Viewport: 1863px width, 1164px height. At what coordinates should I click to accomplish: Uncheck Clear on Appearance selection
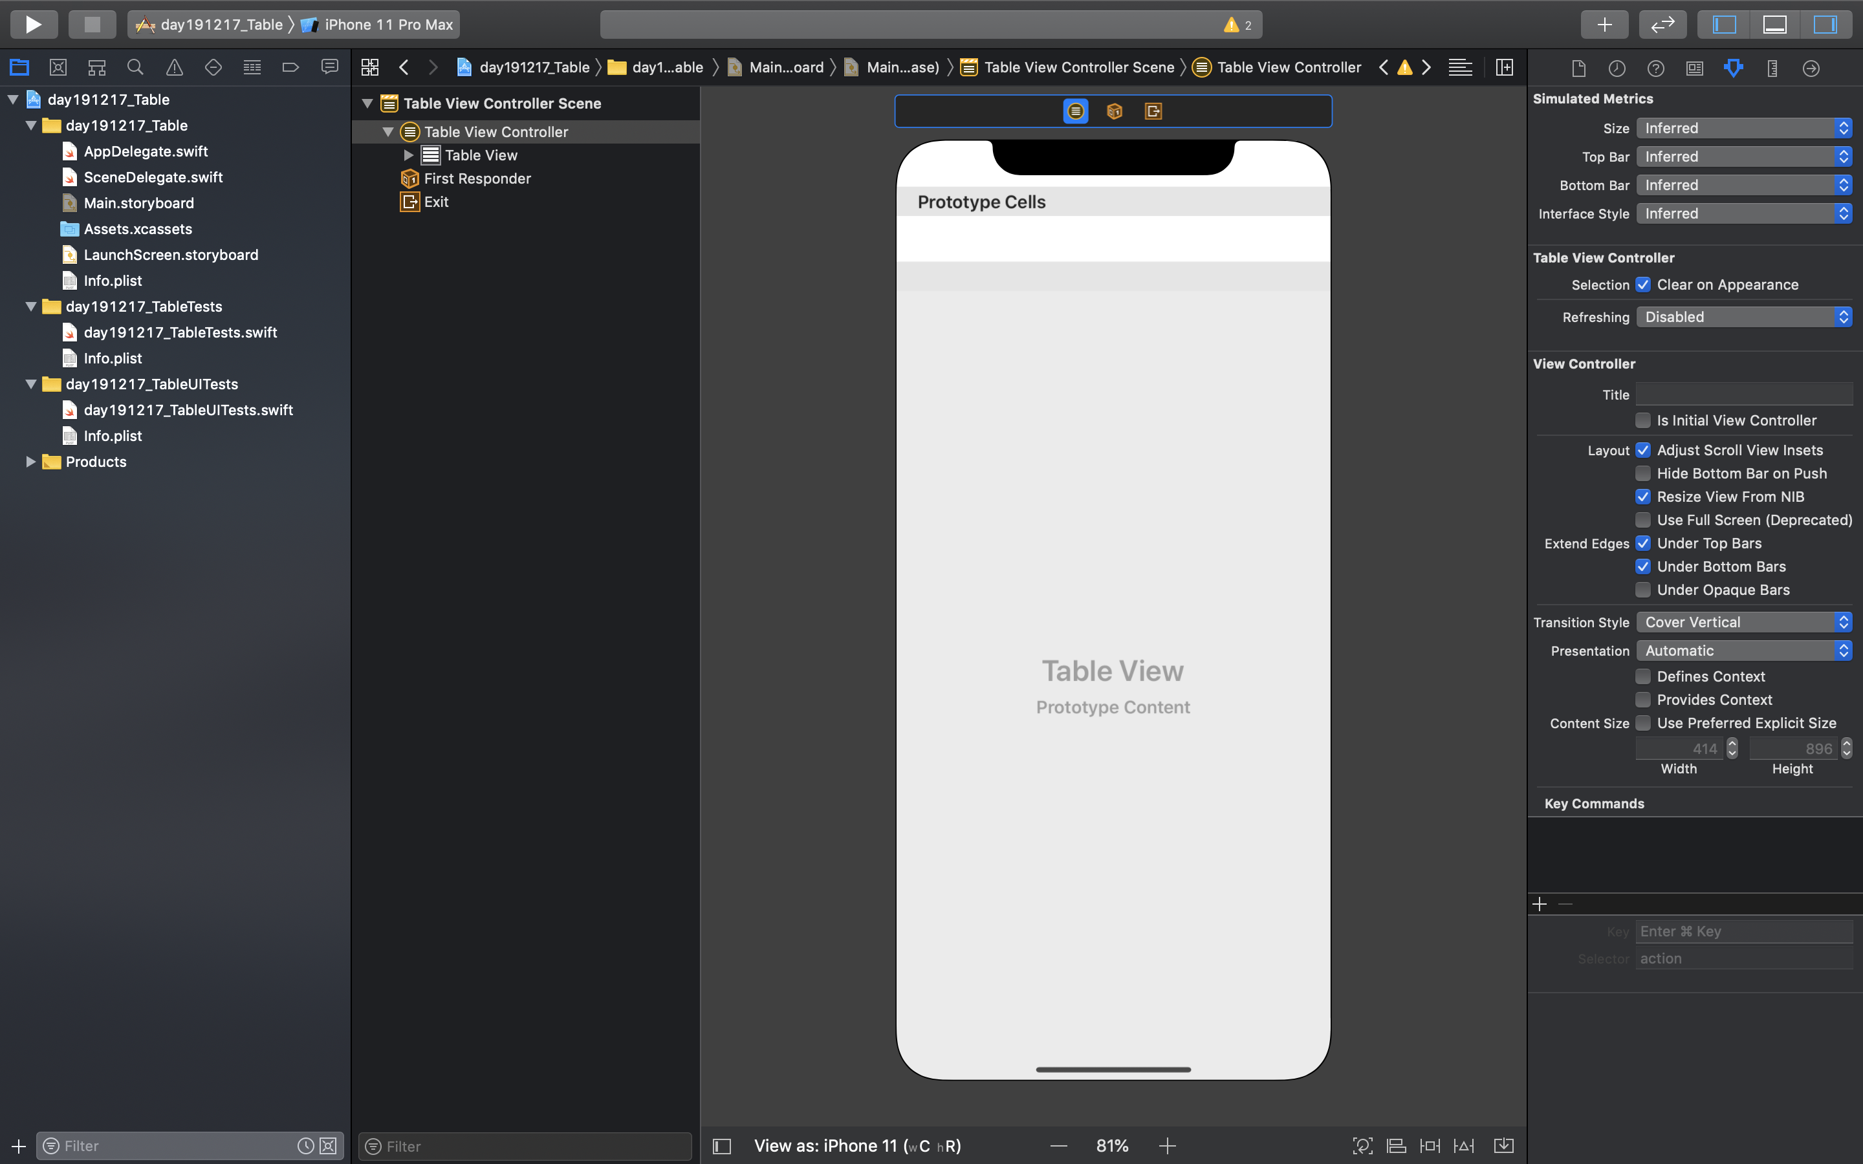pos(1643,285)
